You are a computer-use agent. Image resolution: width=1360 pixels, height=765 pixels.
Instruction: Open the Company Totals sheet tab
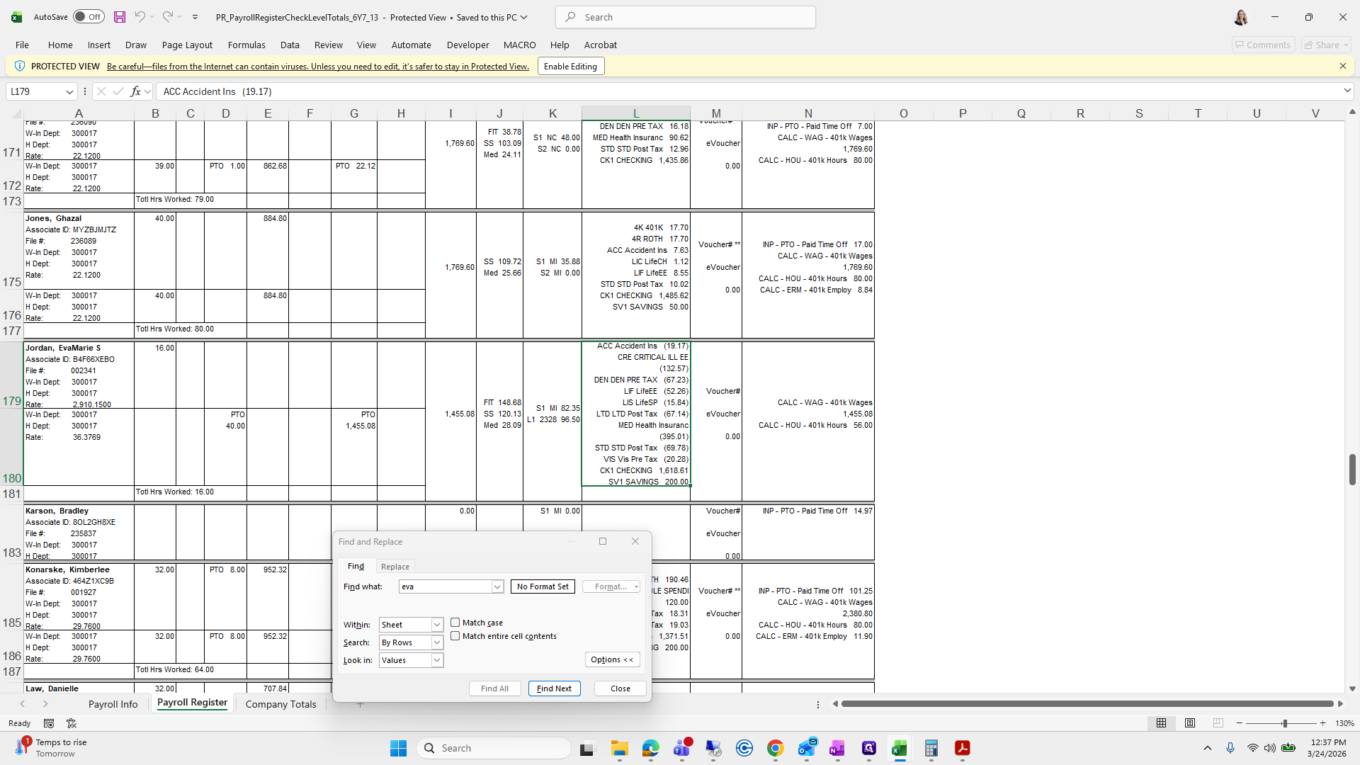(x=280, y=704)
